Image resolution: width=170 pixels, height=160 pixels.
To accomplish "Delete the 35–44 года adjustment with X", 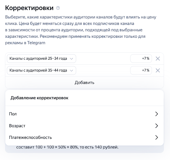I will pos(158,70).
